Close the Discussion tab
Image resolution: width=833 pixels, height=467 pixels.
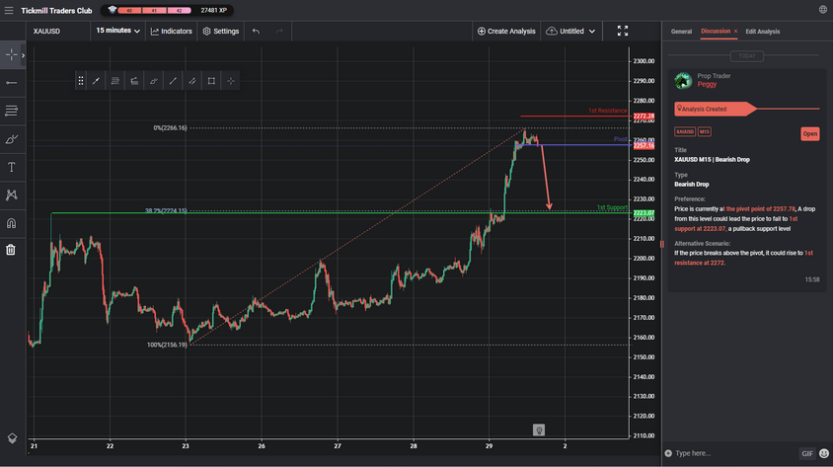click(735, 32)
